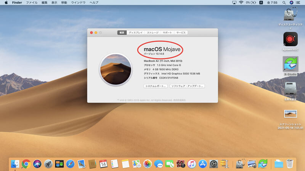Open the 表示 menu
This screenshot has width=305, height=171.
pyautogui.click(x=54, y=3)
